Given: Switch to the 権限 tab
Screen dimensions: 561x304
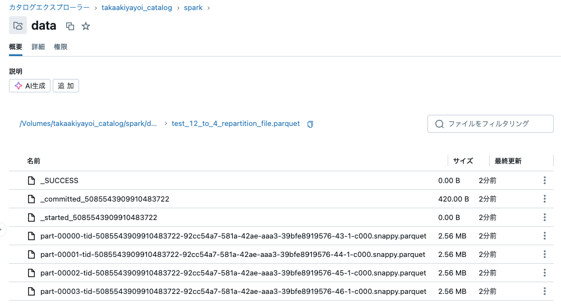Looking at the screenshot, I should point(61,47).
